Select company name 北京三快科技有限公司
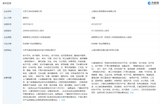The width and height of the screenshot is (162, 104). tap(32, 11)
